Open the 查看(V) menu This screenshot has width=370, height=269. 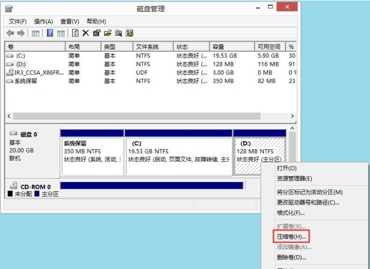click(x=70, y=21)
